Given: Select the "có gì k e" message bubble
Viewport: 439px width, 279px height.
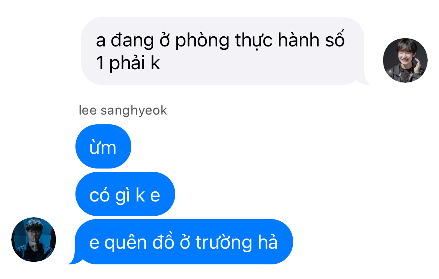Looking at the screenshot, I should coord(125,194).
